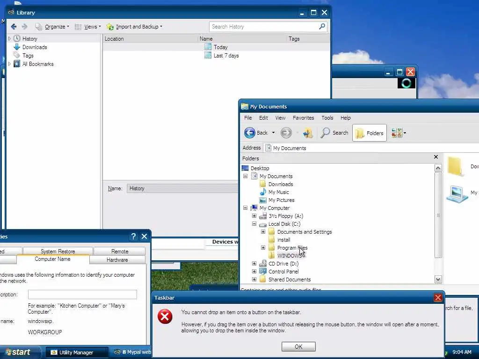Click folder tree scrollbar down arrow
Viewport: 479px width, 359px height.
[x=438, y=280]
